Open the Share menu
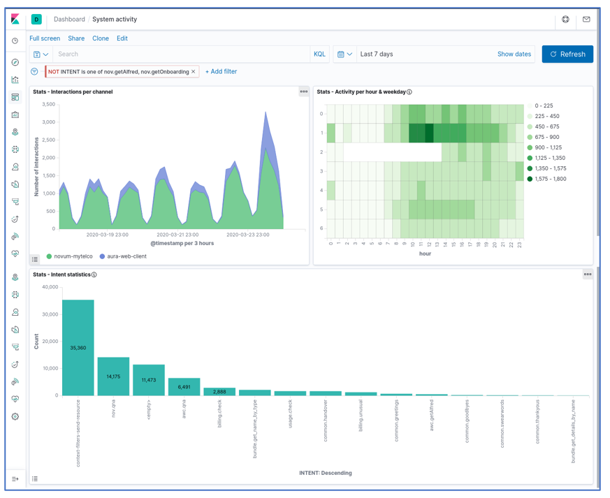The width and height of the screenshot is (610, 498). tap(76, 38)
